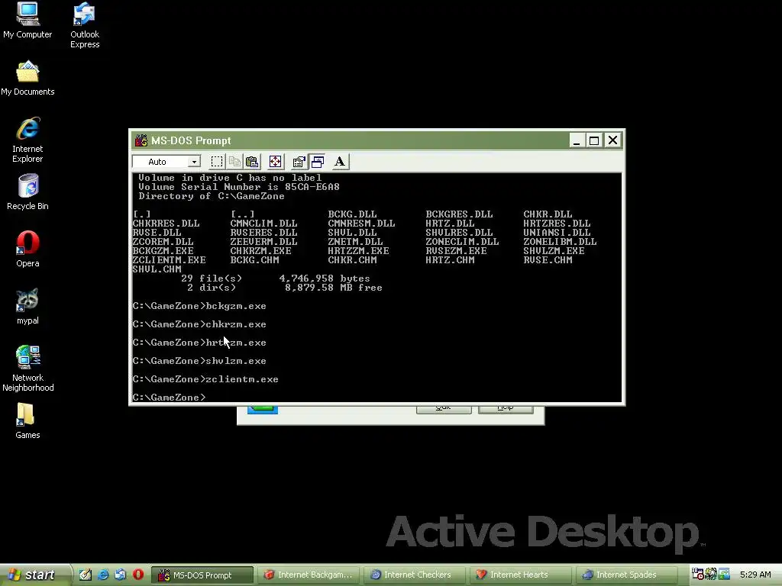Screen dimensions: 782x586
Task: Open the Network Neighborhood desktop icon
Action: coord(27,369)
